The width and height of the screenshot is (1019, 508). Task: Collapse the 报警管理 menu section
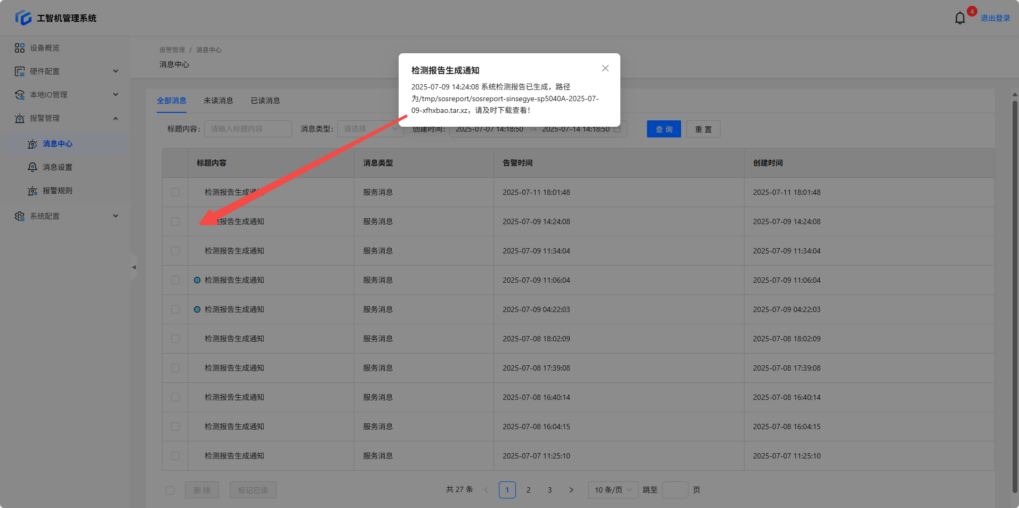[116, 118]
